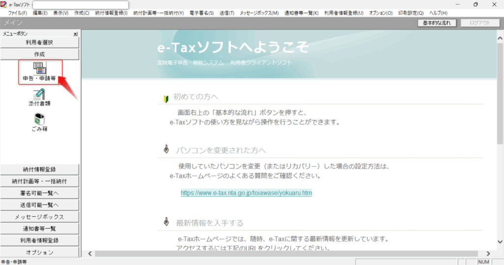This screenshot has height=265, width=504.
Task: Open the 電子署名(S) menu
Action: point(201,13)
